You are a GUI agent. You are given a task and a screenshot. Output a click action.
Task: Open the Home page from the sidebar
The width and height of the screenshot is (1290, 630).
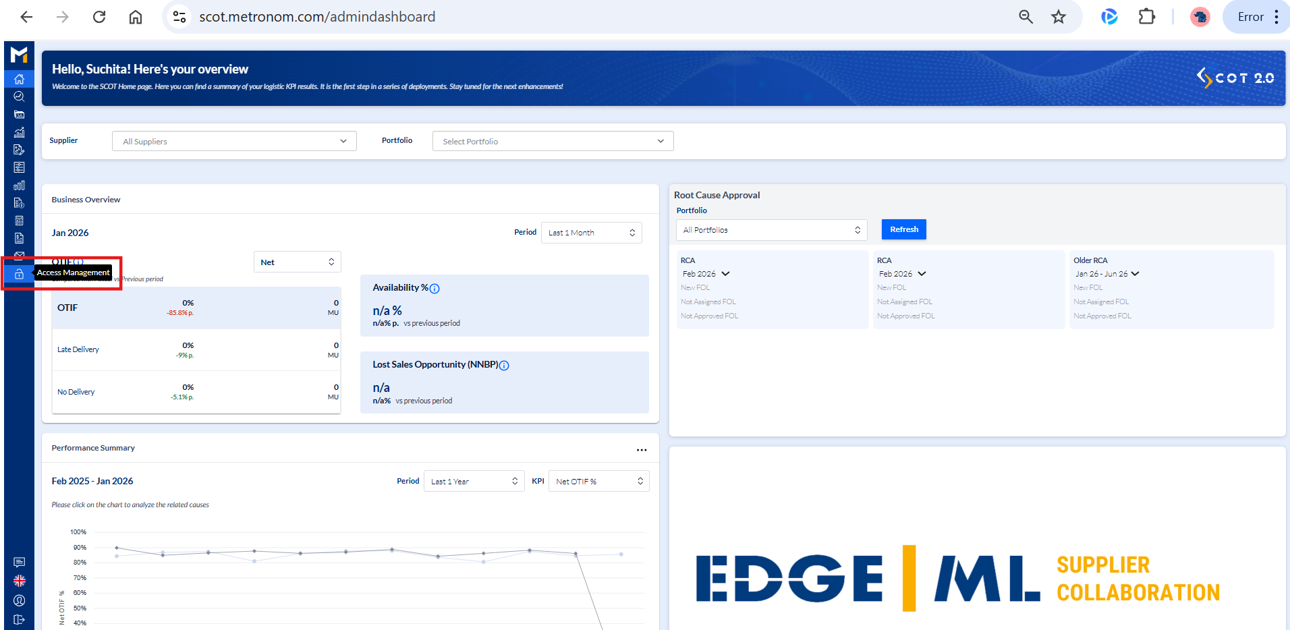[19, 79]
